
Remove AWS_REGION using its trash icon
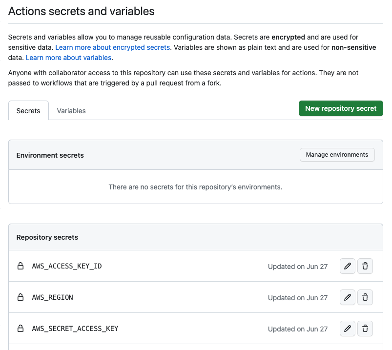365,298
